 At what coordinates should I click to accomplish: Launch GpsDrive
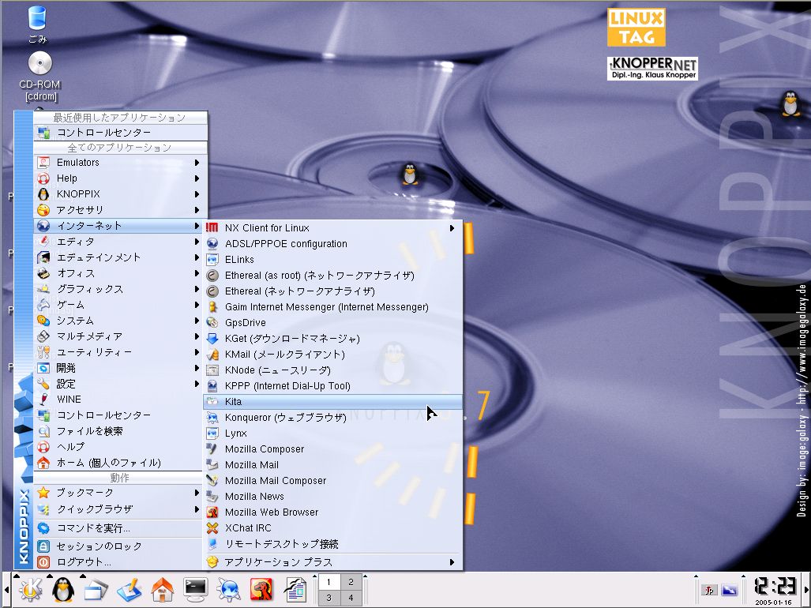pos(332,323)
